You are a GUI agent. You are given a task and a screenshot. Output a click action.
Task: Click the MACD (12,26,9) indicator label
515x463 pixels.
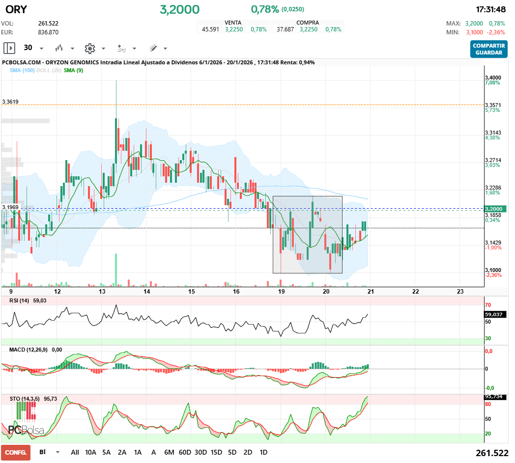point(29,349)
